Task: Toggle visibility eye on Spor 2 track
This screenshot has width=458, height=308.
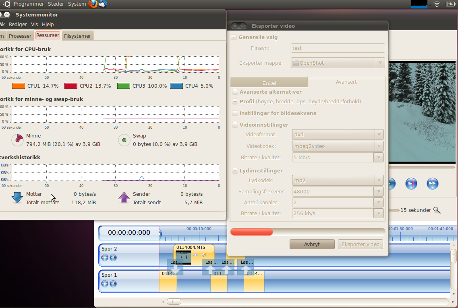Action: point(105,258)
